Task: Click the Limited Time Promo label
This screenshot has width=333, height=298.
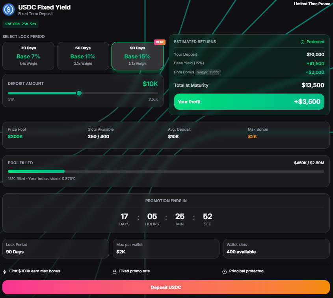Action: pyautogui.click(x=312, y=4)
